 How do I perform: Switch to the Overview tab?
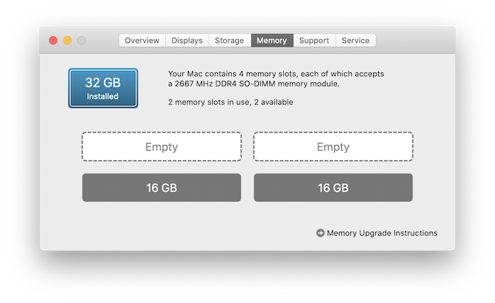point(142,40)
